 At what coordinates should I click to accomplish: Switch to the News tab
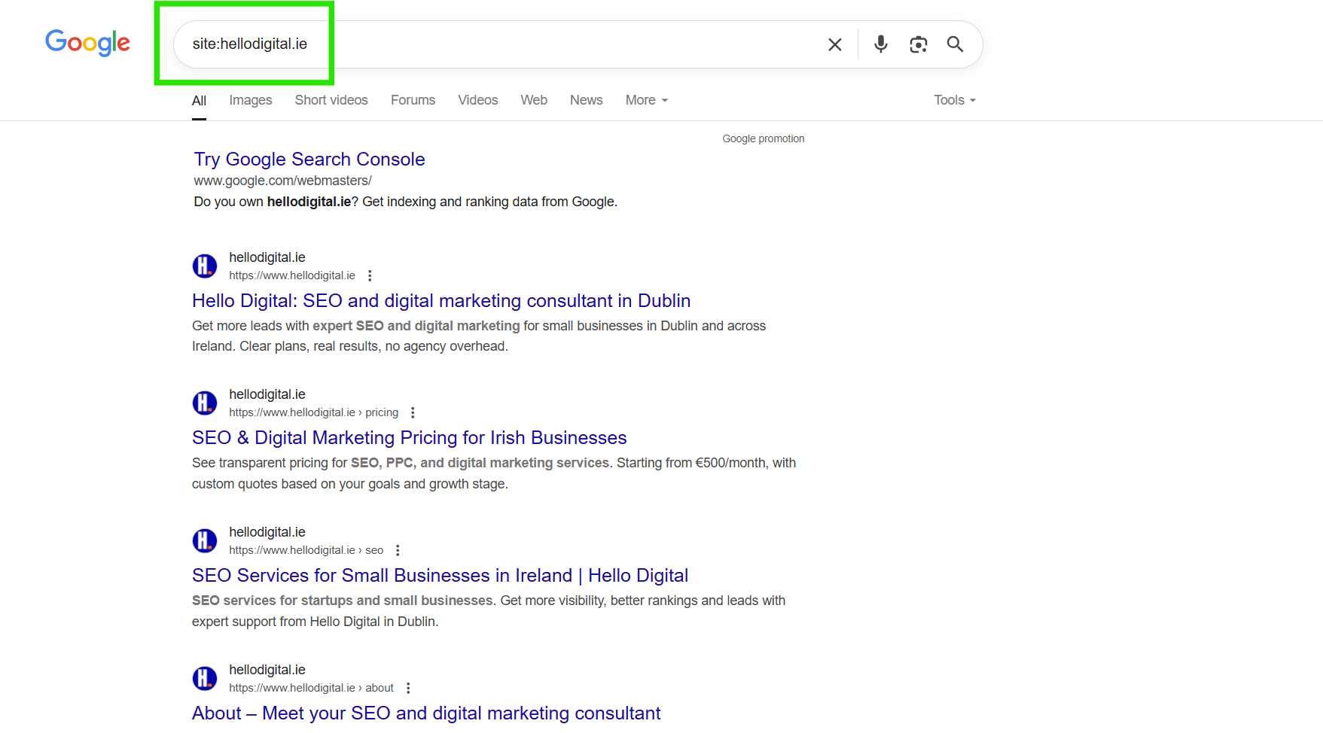tap(586, 100)
